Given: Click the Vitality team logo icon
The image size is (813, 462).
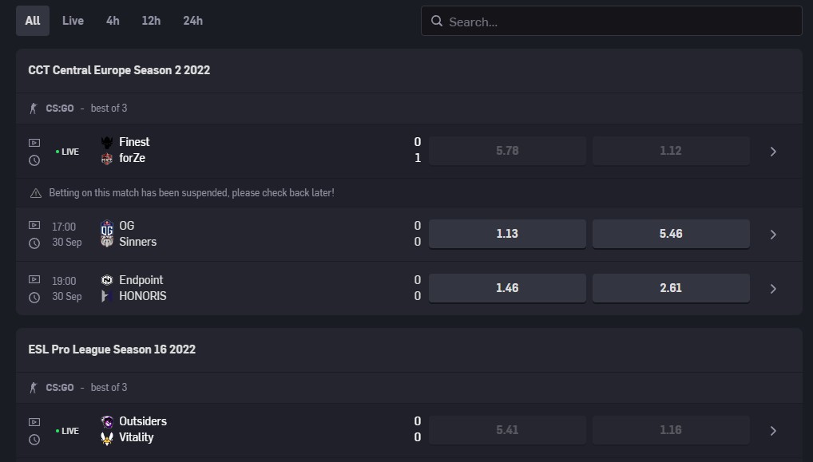Looking at the screenshot, I should coord(107,438).
